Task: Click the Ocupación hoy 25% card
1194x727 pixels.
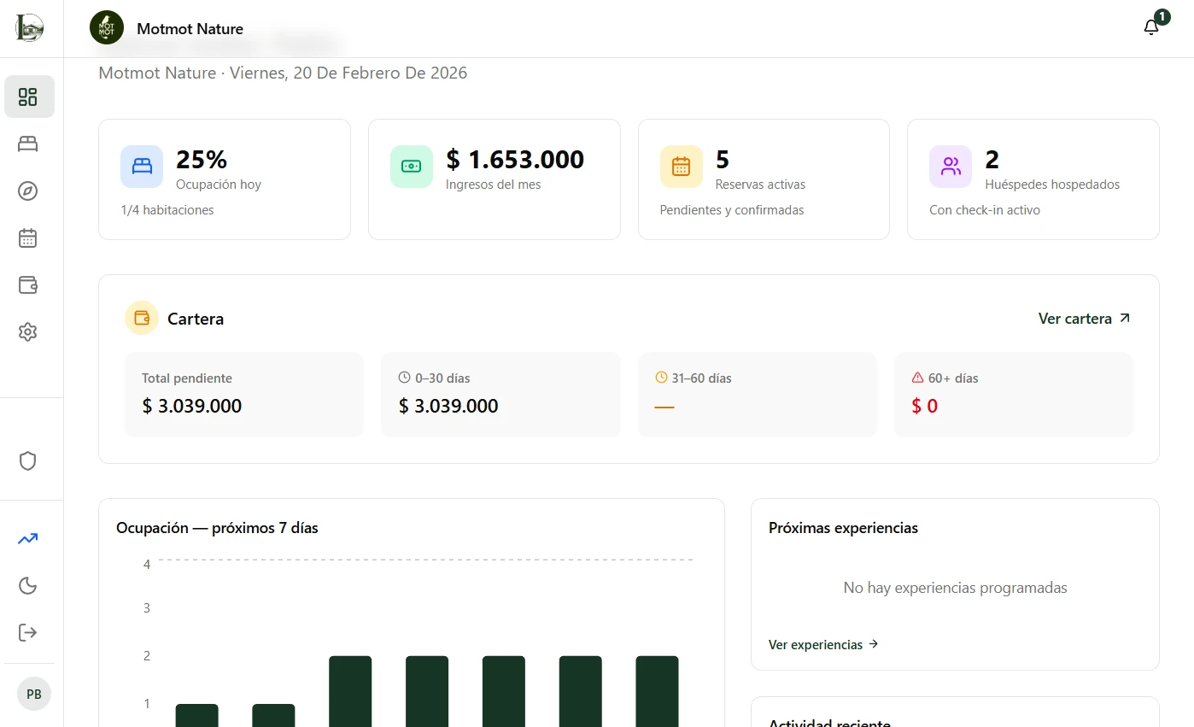Action: (x=224, y=179)
